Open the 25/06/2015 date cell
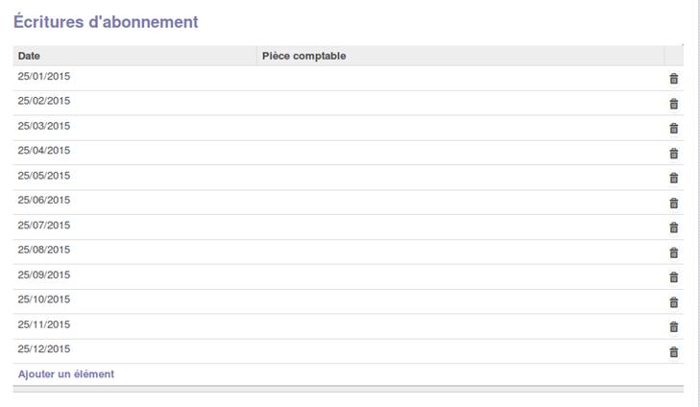700x407 pixels. point(134,203)
